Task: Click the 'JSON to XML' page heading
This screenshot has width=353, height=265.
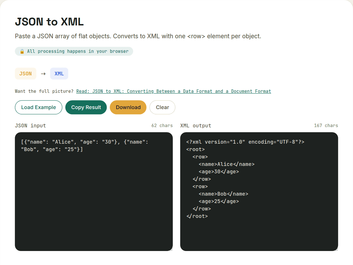Action: (49, 22)
